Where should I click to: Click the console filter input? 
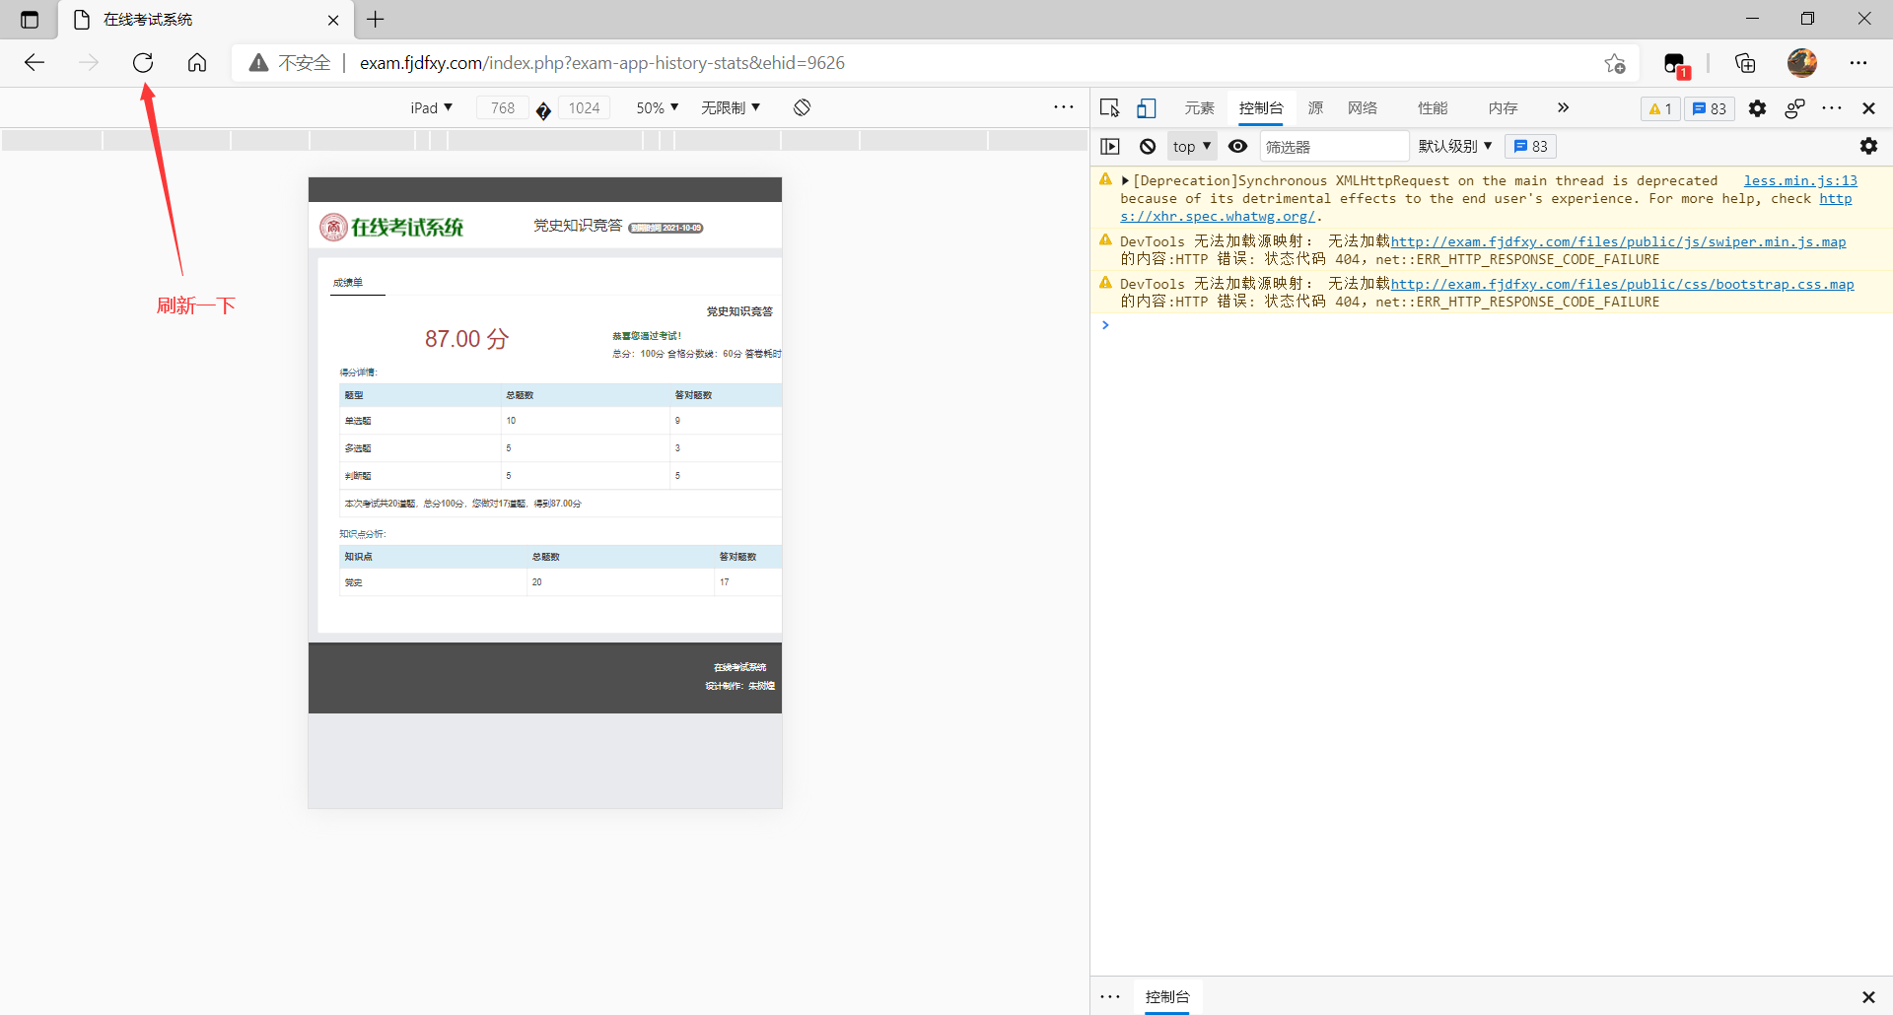[1334, 147]
